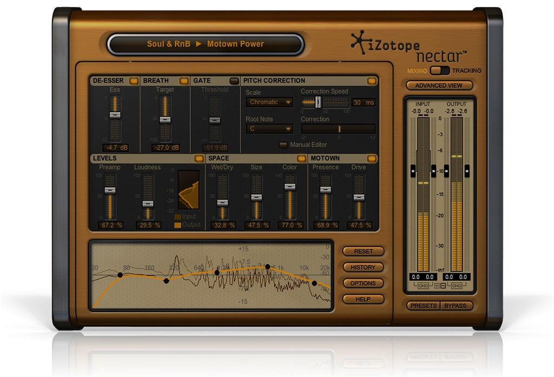Toggle the input gain channel link icon

coord(423,286)
